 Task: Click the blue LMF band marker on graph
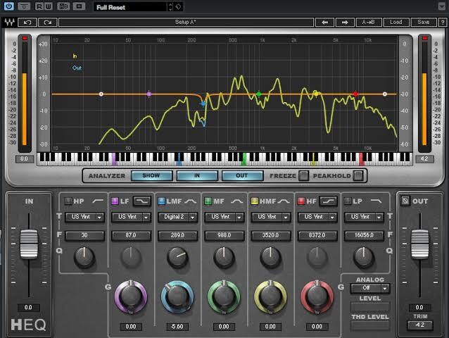[203, 104]
